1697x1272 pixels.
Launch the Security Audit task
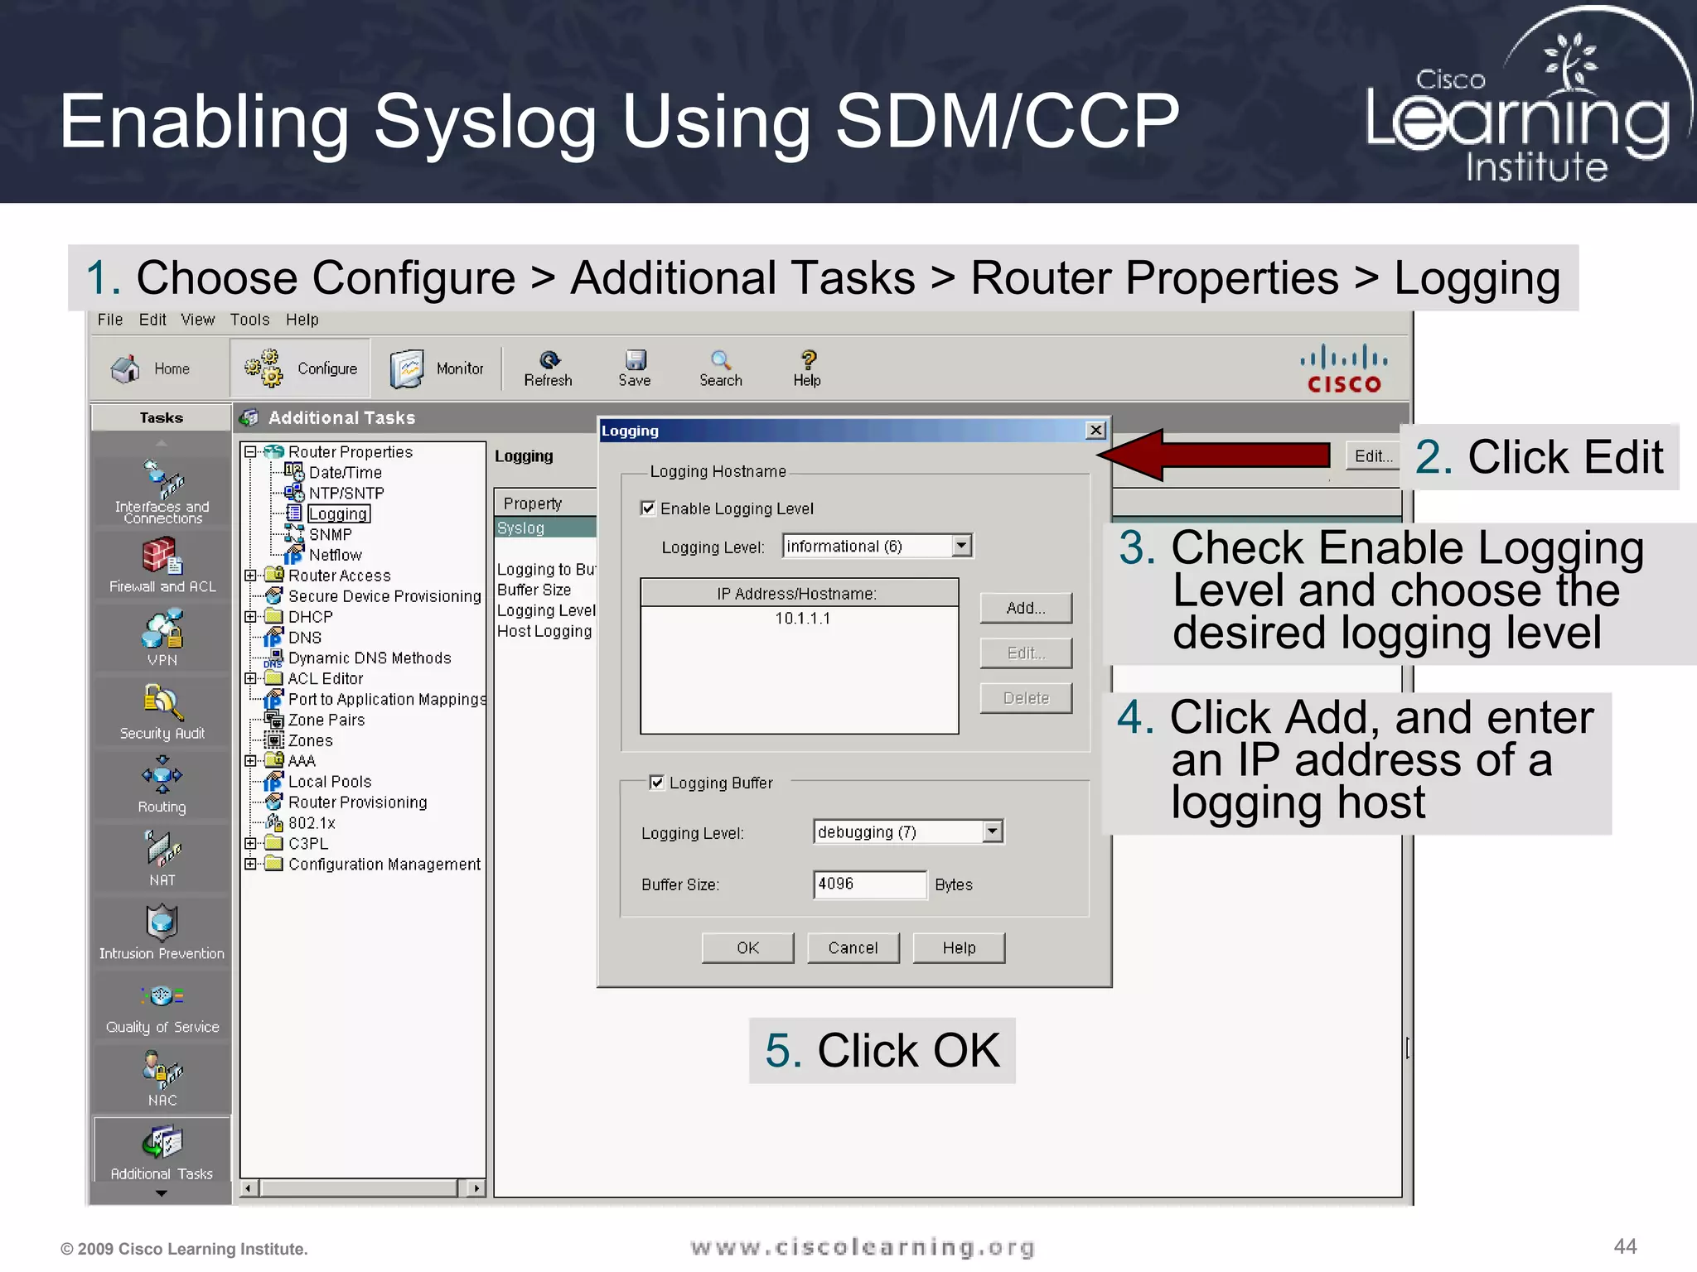click(x=162, y=712)
